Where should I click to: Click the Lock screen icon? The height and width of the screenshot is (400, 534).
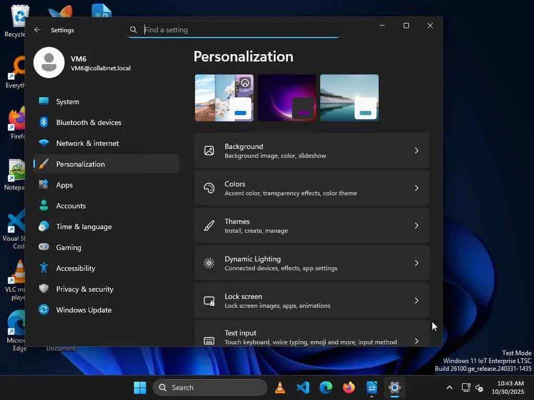209,301
